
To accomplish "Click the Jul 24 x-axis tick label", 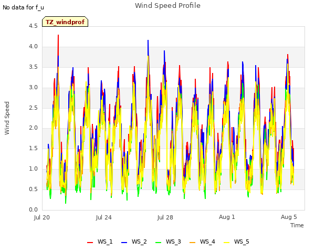I will pyautogui.click(x=104, y=217).
